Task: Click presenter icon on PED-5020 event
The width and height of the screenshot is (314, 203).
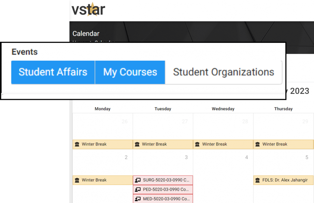Action: (x=138, y=189)
